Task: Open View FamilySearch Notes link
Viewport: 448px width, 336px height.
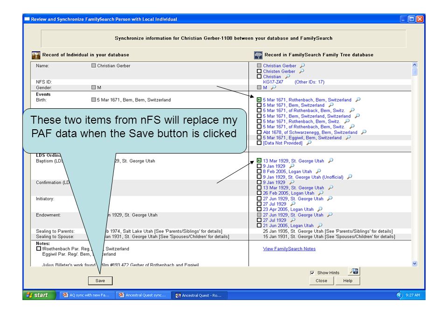Action: pos(289,249)
